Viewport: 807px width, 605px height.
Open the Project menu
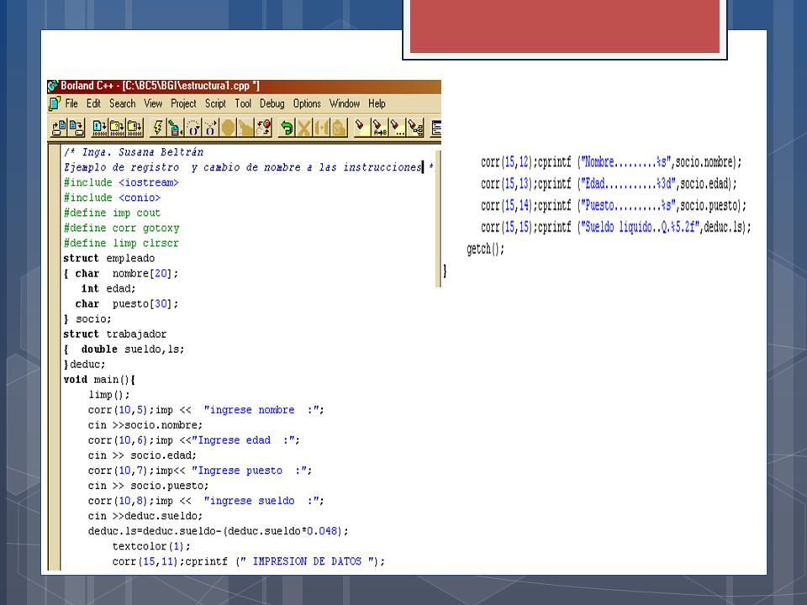[x=184, y=103]
